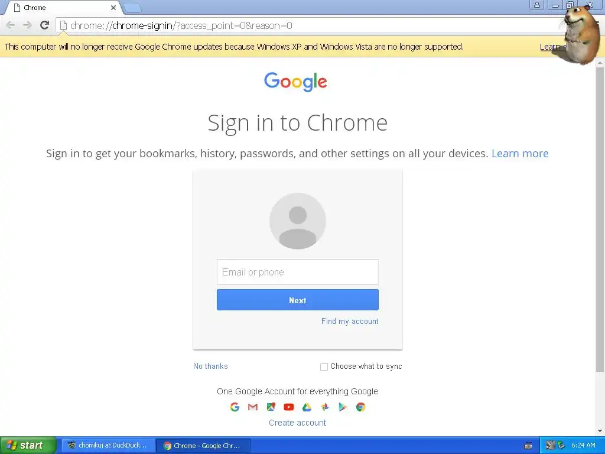Click the Chrome service icon
Screen dimensions: 605x454
pyautogui.click(x=361, y=407)
